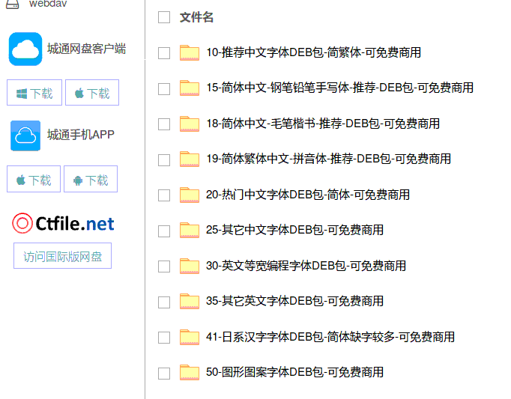
Task: Download the macOS desktop client
Action: pos(92,93)
